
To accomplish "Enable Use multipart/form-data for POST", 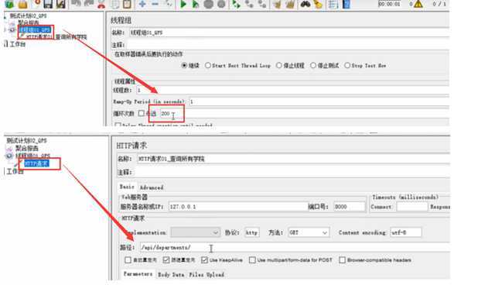I will coord(252,260).
